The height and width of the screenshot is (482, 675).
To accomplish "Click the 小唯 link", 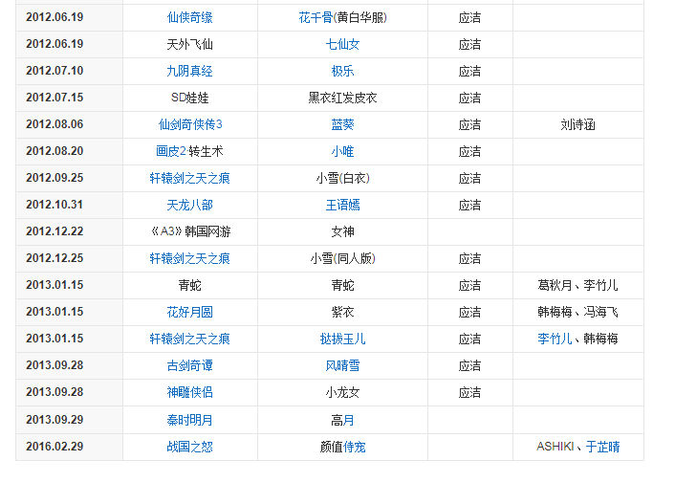I will tap(342, 151).
